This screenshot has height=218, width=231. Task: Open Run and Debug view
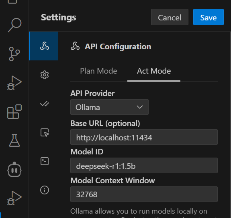pos(14,83)
